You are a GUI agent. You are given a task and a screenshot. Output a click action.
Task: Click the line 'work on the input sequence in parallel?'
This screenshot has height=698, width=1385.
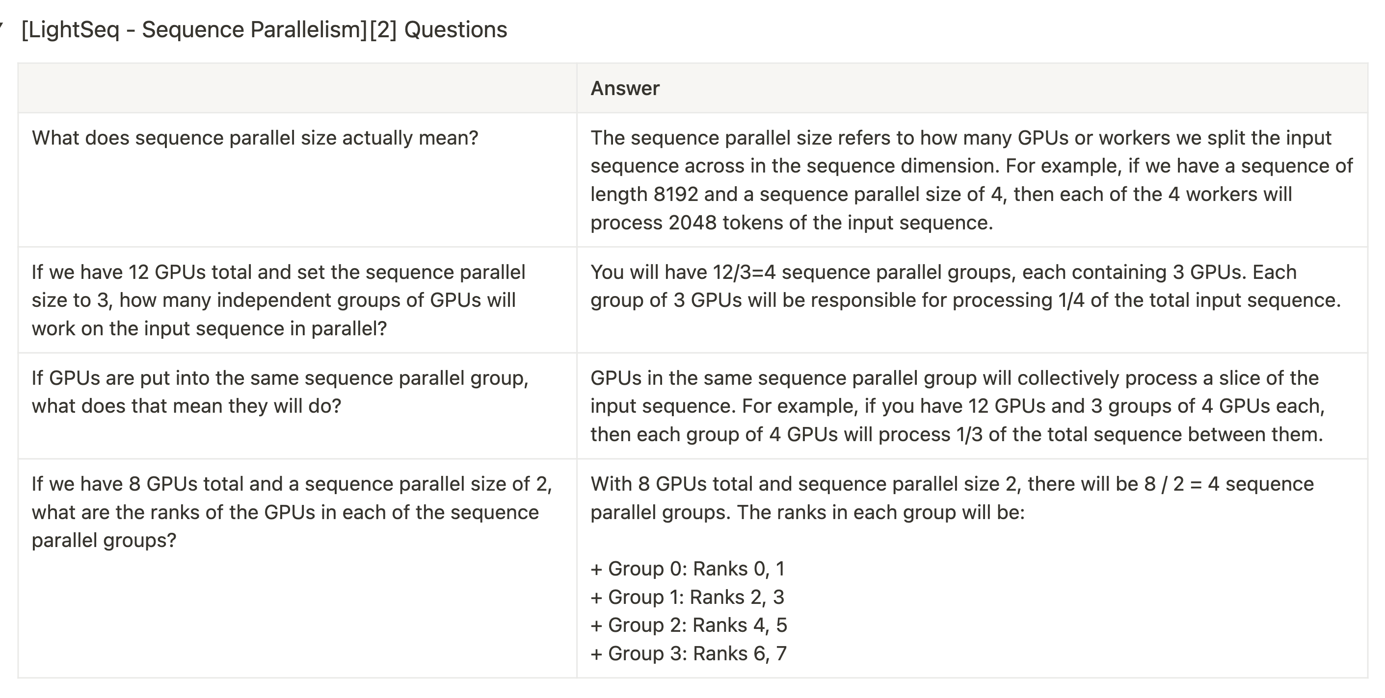tap(209, 328)
